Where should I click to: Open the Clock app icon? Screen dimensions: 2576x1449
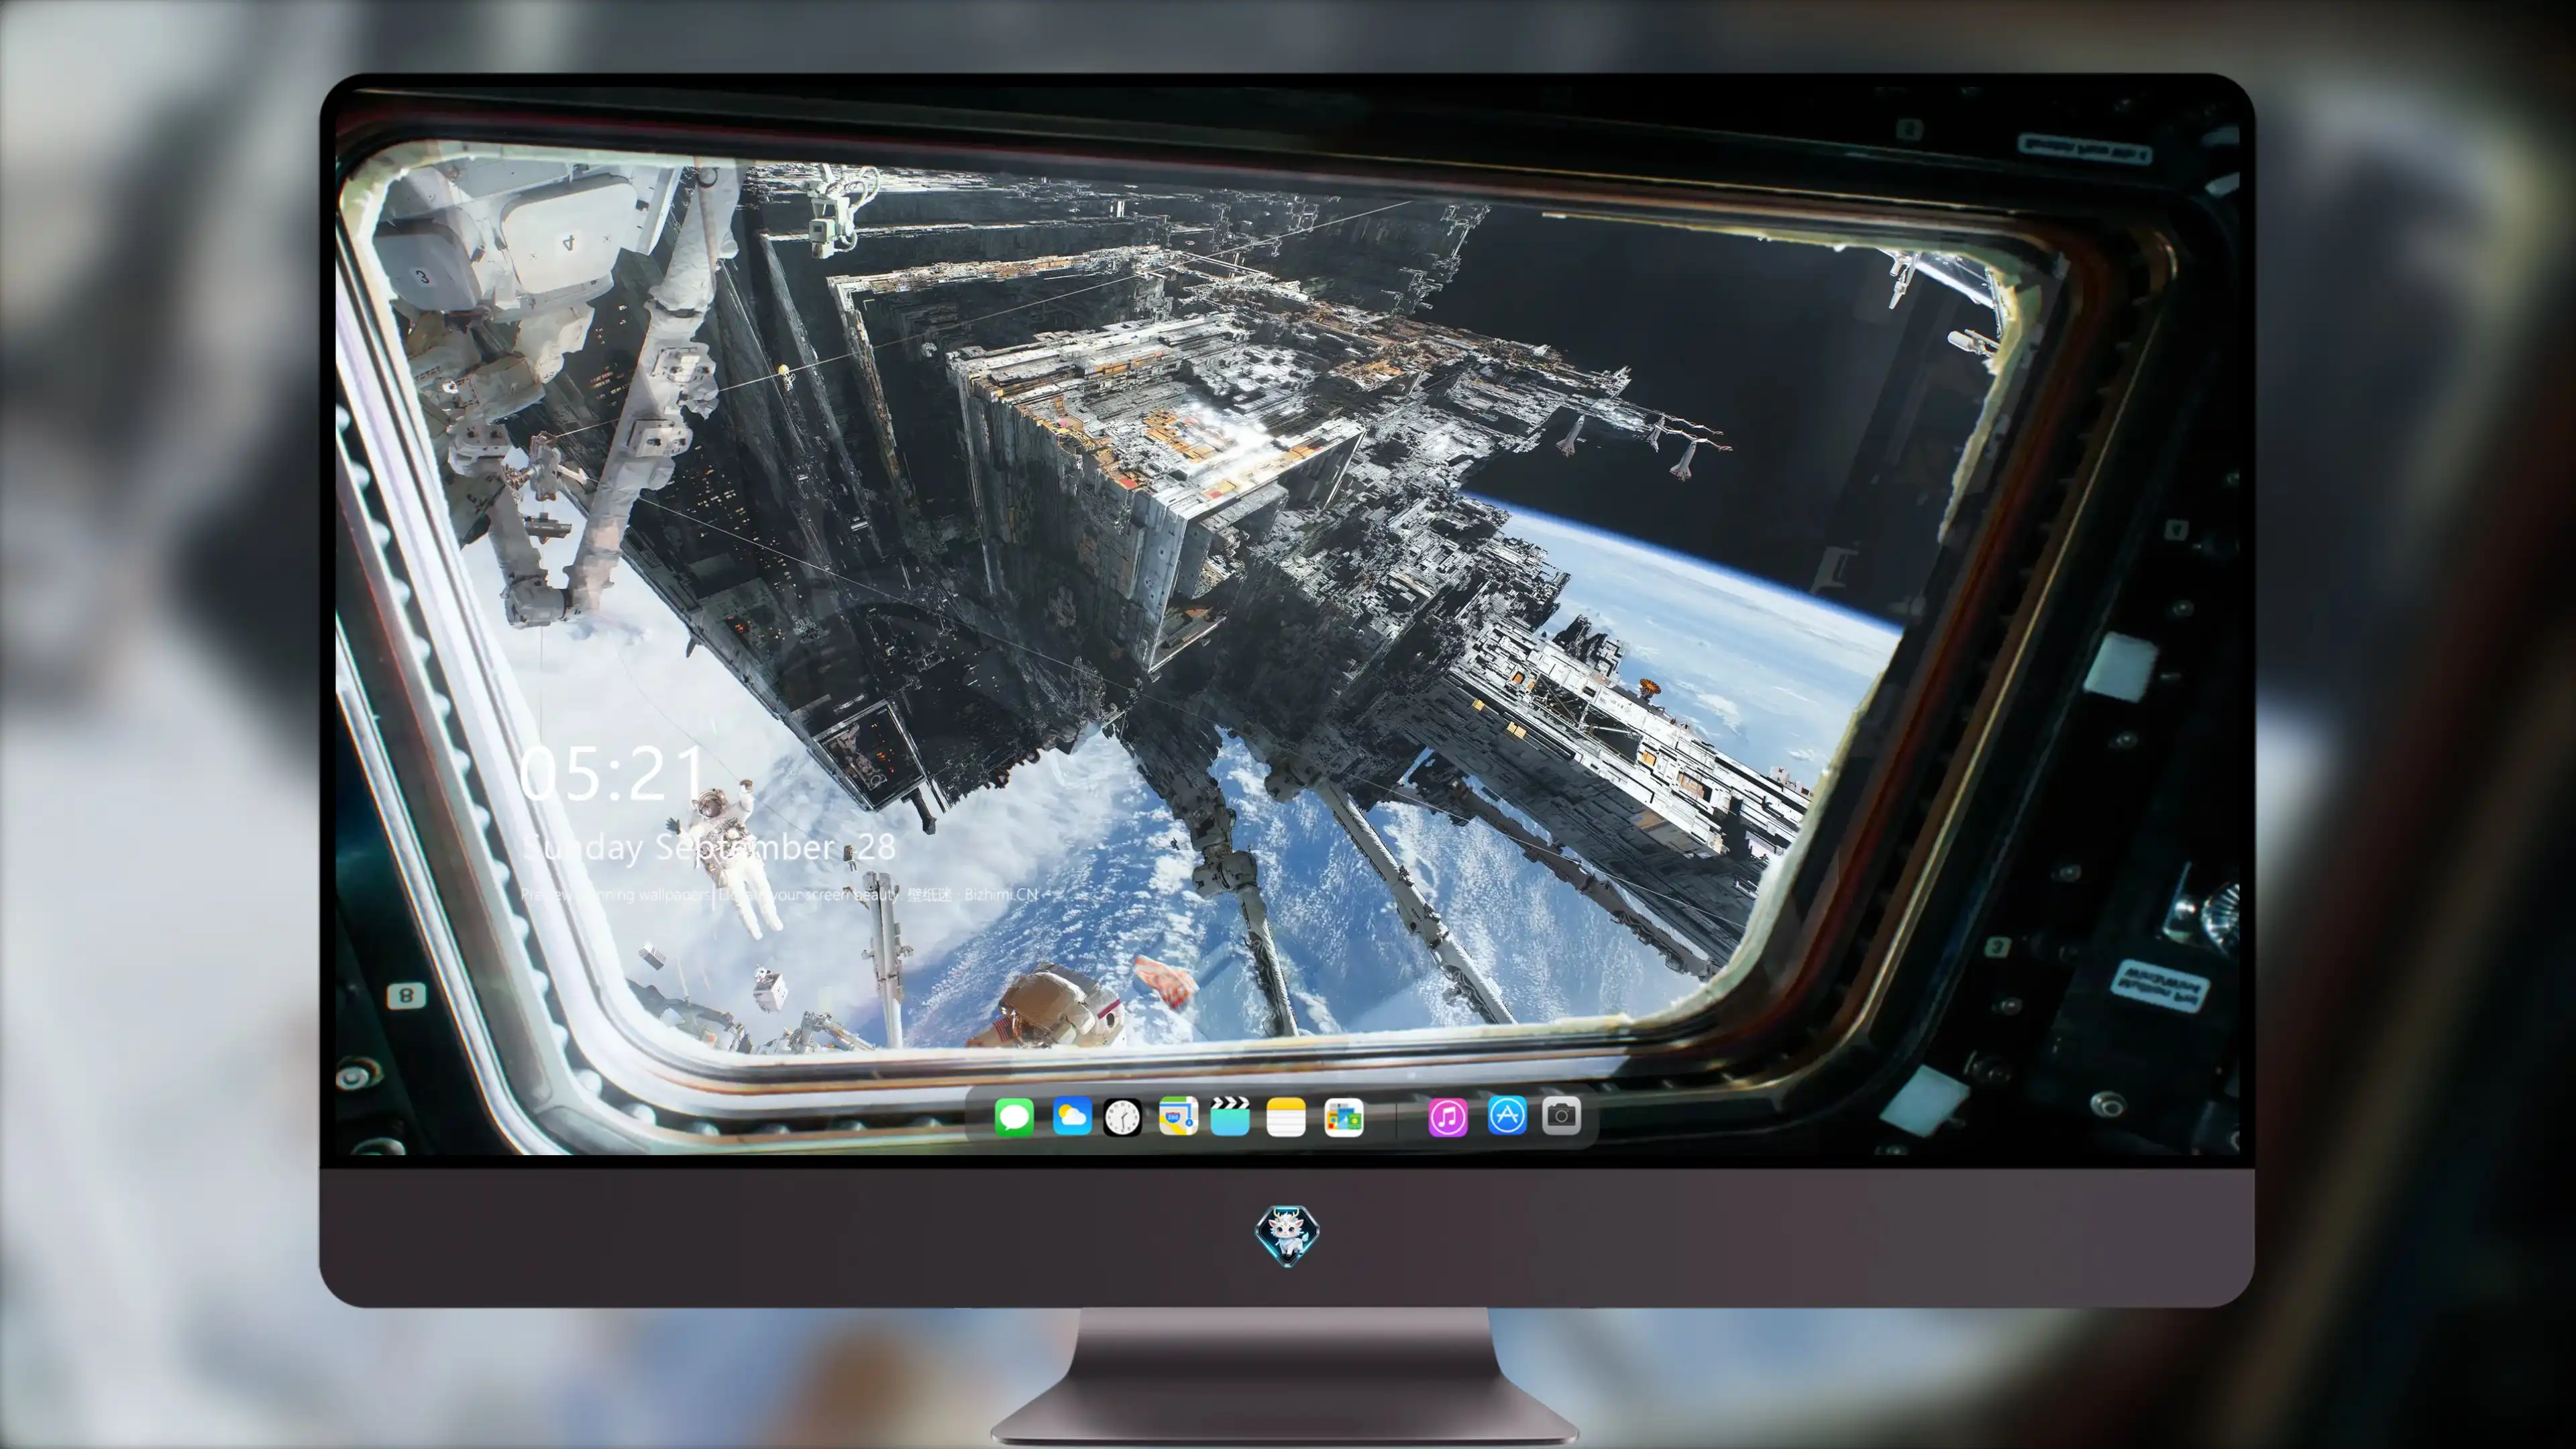coord(1122,1117)
